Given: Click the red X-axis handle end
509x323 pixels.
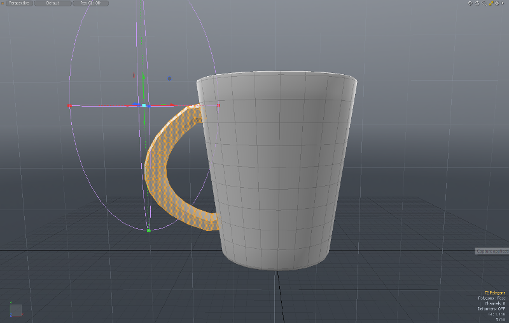Looking at the screenshot, I should pyautogui.click(x=69, y=106).
